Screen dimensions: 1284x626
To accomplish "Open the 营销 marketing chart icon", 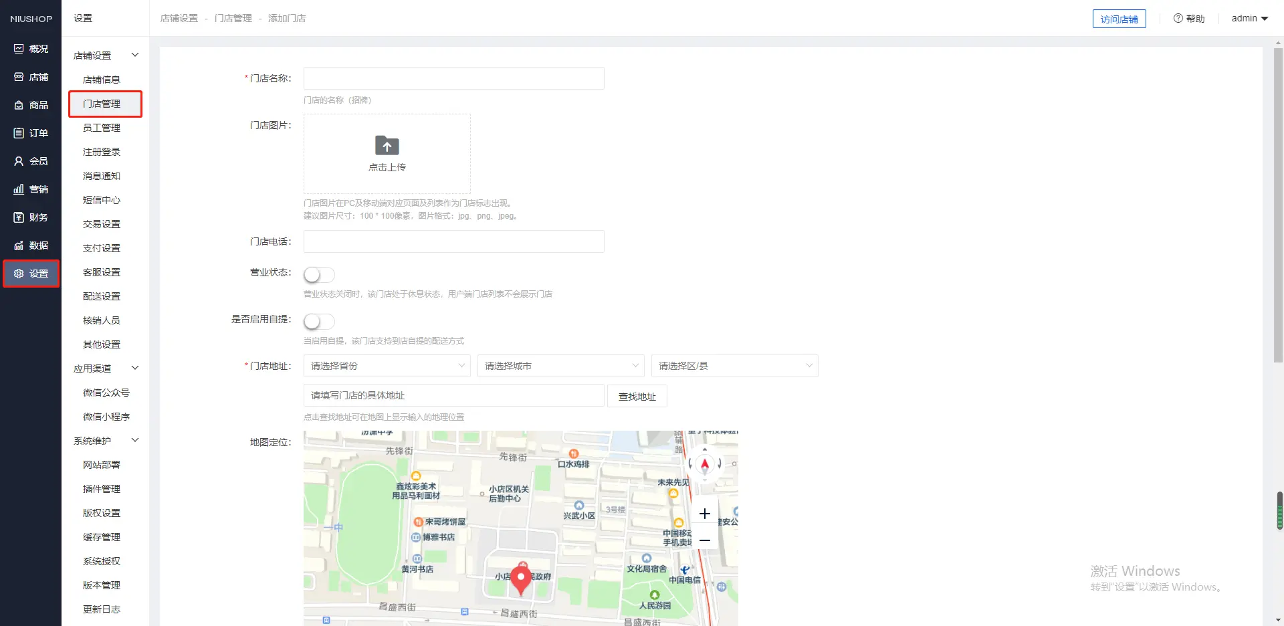I will tap(19, 189).
